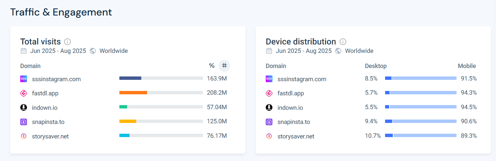Viewport: 496px width, 161px height.
Task: Open the storysaver.net link in Total visits
Action: tap(50, 136)
